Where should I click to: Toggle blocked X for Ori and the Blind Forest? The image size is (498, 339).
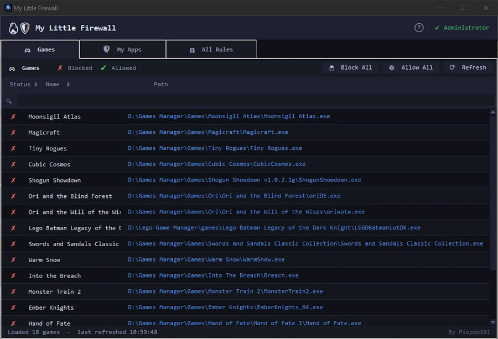[x=13, y=196]
